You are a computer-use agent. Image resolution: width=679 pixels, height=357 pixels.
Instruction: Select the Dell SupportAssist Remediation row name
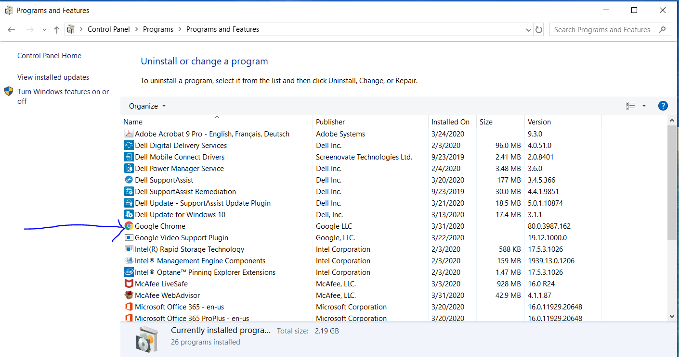point(185,192)
